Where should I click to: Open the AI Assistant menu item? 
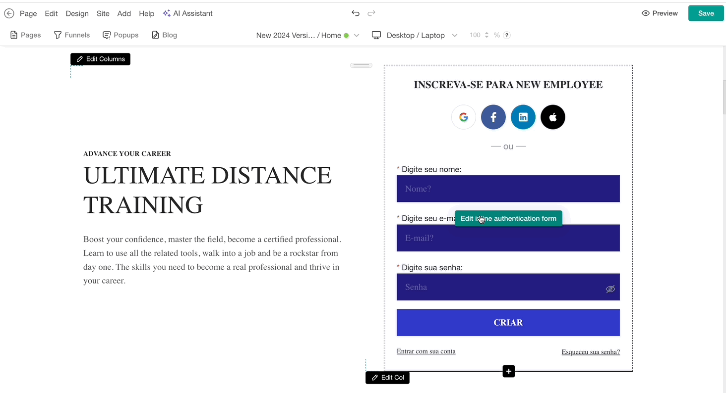click(x=187, y=13)
